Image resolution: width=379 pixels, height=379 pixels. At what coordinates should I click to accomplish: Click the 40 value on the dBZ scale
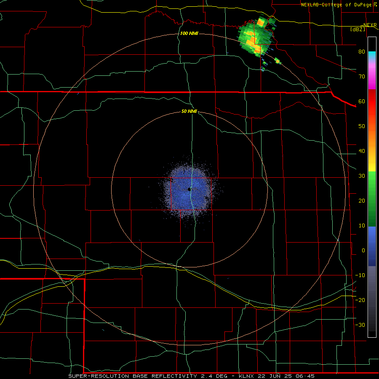click(x=362, y=151)
